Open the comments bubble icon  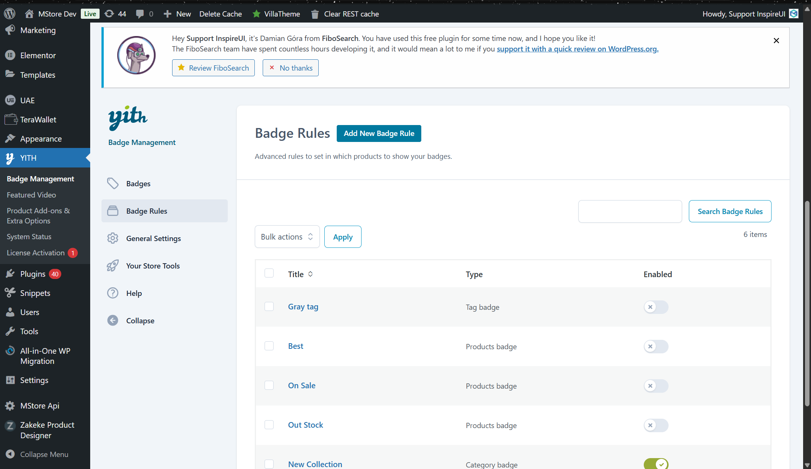pos(140,14)
